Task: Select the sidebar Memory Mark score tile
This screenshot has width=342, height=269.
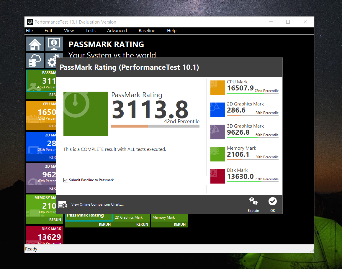Action: click(x=41, y=206)
